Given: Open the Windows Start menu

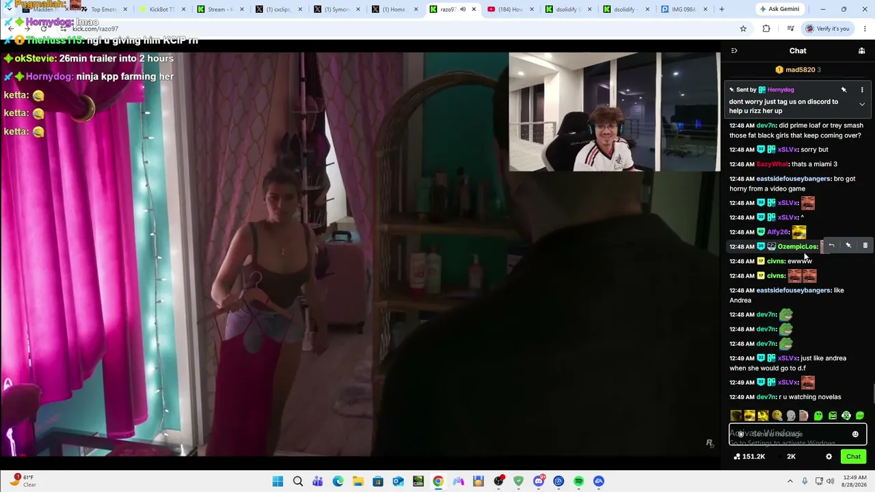Looking at the screenshot, I should tap(278, 481).
